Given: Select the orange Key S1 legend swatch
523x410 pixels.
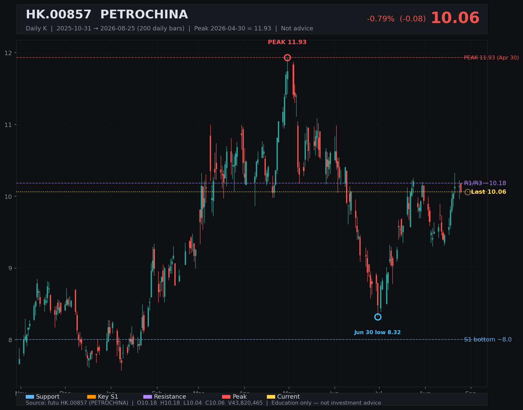Looking at the screenshot, I should (x=91, y=397).
